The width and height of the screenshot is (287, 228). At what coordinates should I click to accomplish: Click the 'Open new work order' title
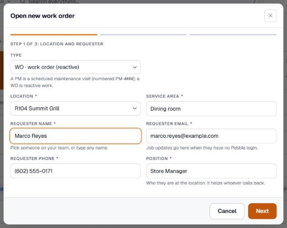42,16
